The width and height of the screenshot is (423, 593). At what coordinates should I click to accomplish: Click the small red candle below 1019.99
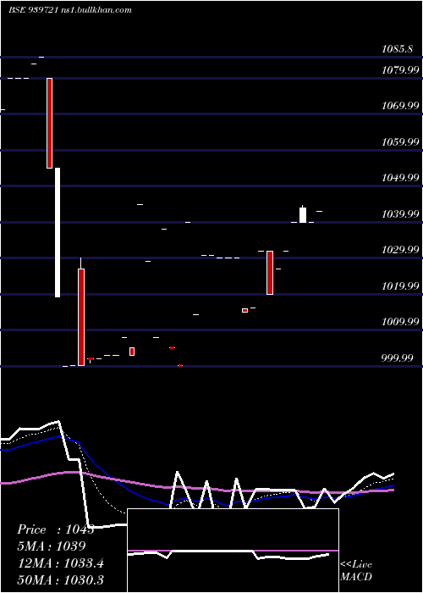point(244,311)
